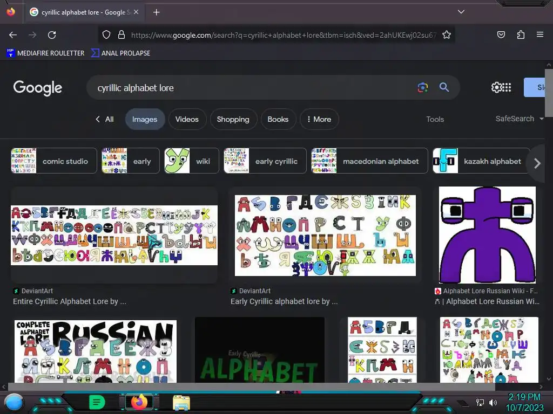Viewport: 553px width, 414px height.
Task: Select the kazakh alphabet suggestion chip
Action: coord(482,161)
